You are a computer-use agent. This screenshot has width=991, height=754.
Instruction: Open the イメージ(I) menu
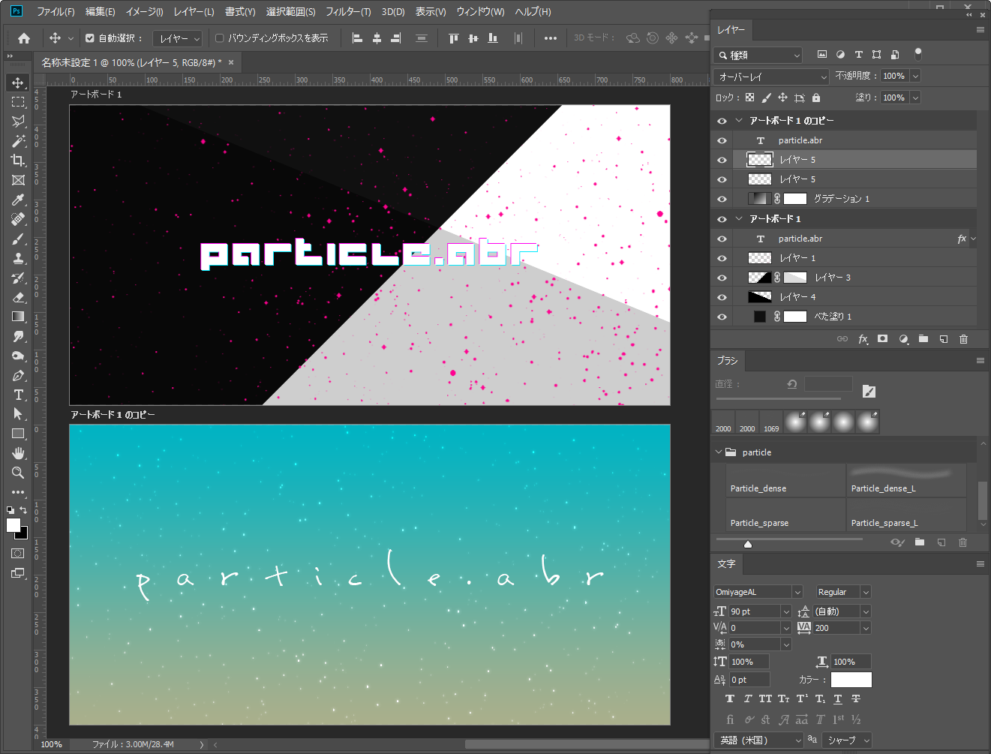coord(144,12)
